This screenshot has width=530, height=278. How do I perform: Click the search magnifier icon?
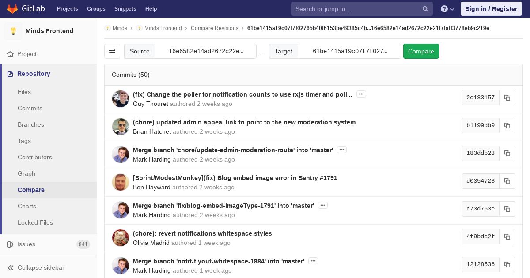[425, 9]
